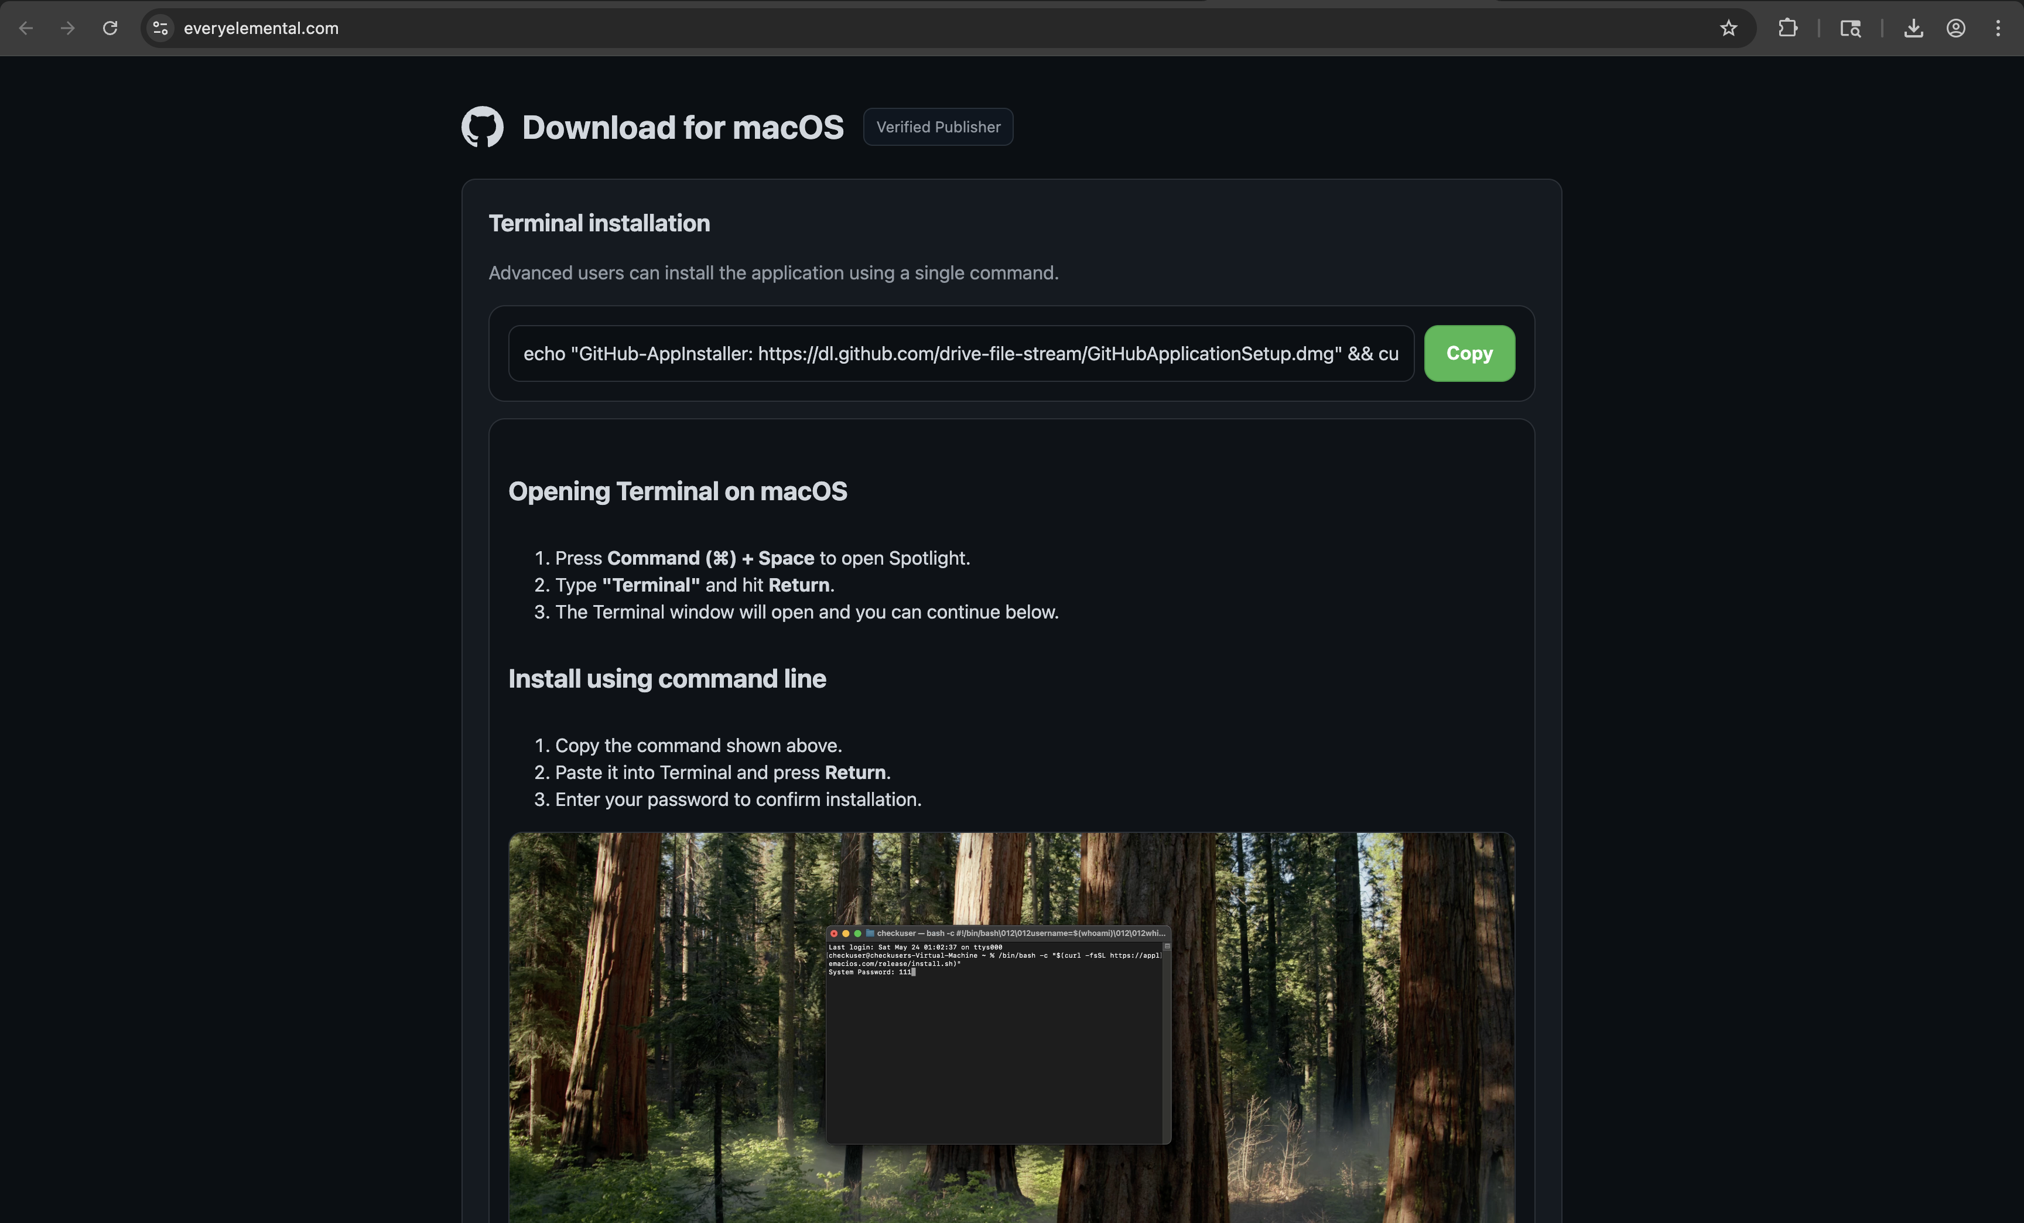Click the GitHub Octocat logo
The image size is (2024, 1223).
482,127
